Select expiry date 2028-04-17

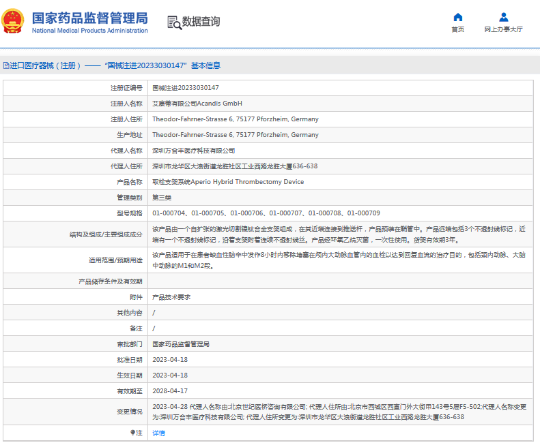click(170, 391)
